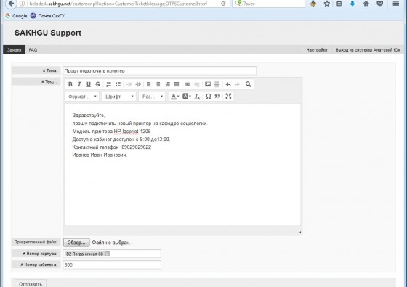The image size is (407, 287).
Task: Click the browser search box
Action: tap(269, 4)
